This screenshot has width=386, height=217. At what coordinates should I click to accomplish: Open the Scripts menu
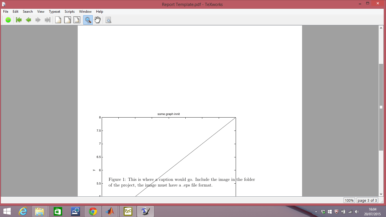coord(70,12)
